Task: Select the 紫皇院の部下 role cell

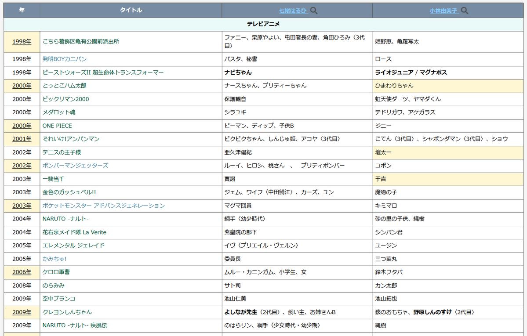Action: pos(297,232)
